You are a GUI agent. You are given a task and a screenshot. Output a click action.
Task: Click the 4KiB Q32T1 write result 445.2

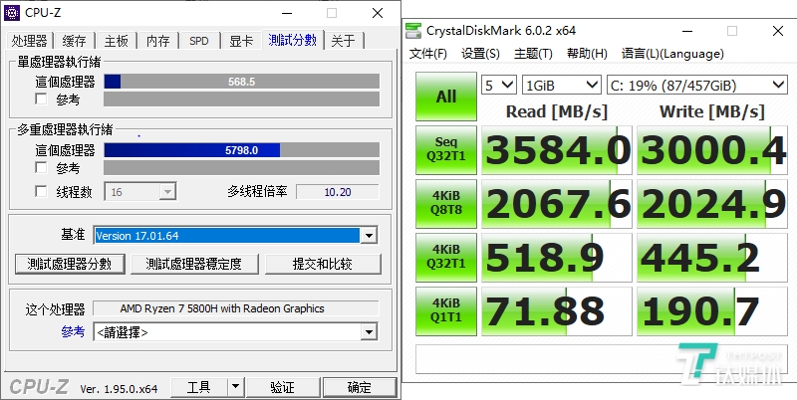pyautogui.click(x=712, y=258)
